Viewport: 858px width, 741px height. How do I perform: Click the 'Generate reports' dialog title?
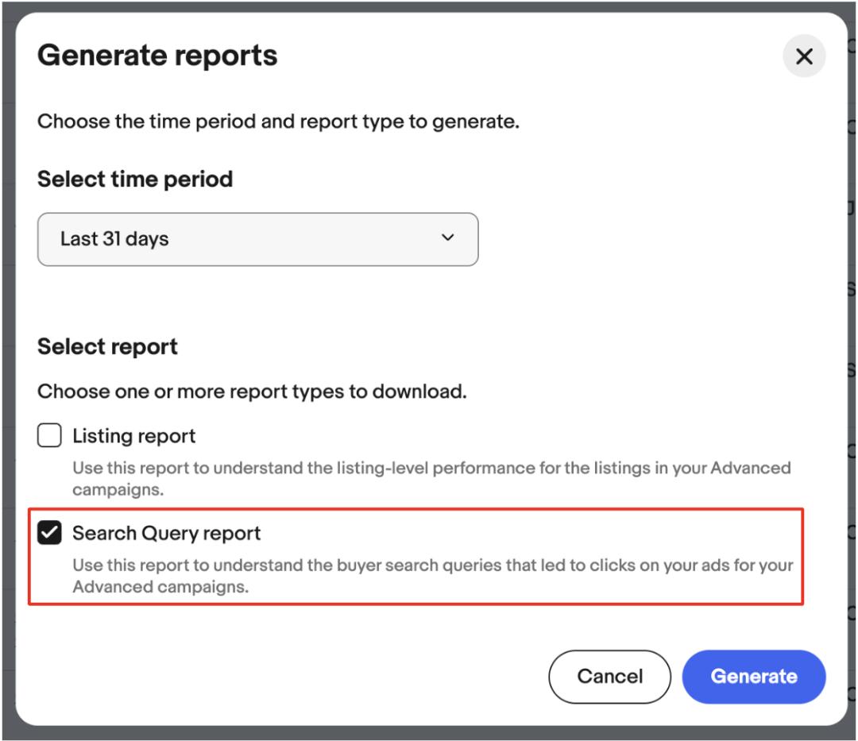tap(157, 56)
